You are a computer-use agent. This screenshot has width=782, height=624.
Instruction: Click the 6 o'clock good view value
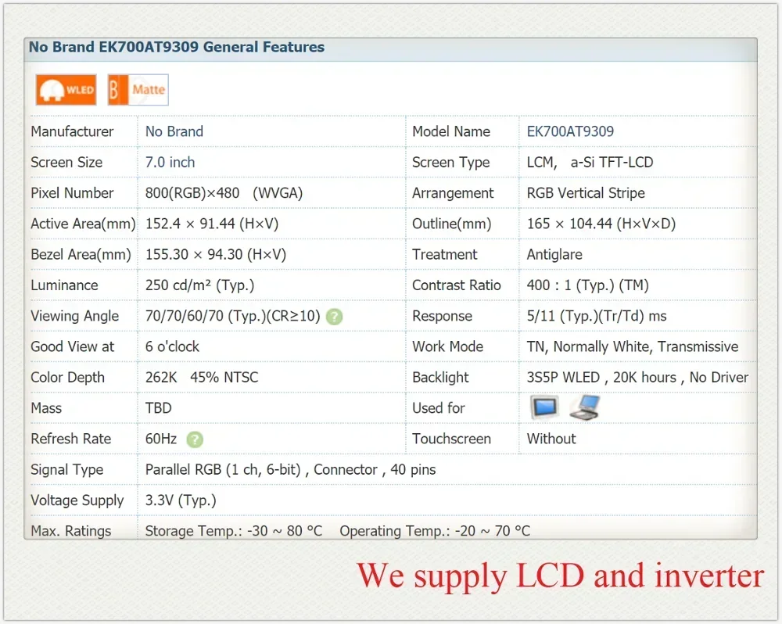pyautogui.click(x=172, y=346)
